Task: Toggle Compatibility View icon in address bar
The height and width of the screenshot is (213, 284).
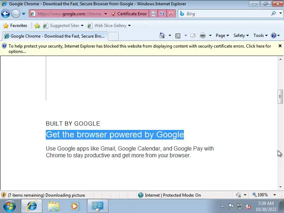Action: click(x=153, y=14)
